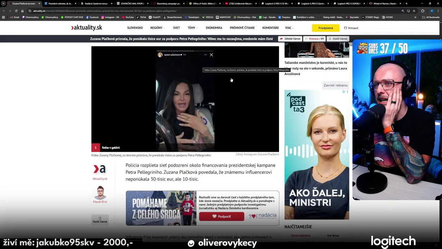This screenshot has width=442, height=249.
Task: Click the Aktuality.sk author link
Action: tap(100, 179)
